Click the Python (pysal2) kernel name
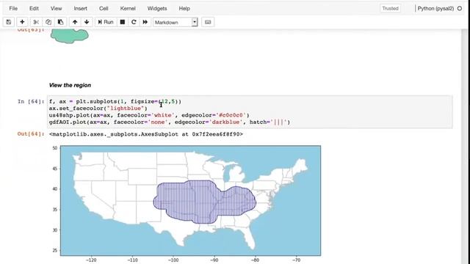The height and width of the screenshot is (264, 470). point(435,8)
